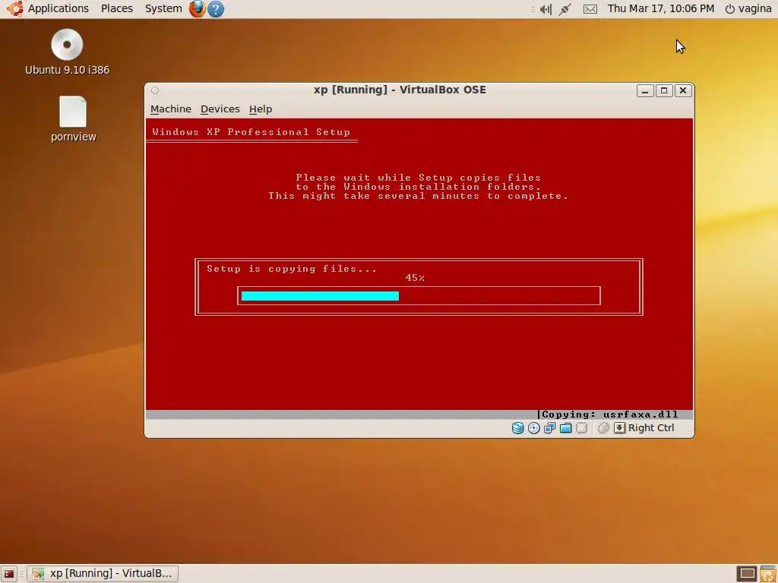This screenshot has height=583, width=778.
Task: Click the virtualization chip indicator icon
Action: point(582,428)
